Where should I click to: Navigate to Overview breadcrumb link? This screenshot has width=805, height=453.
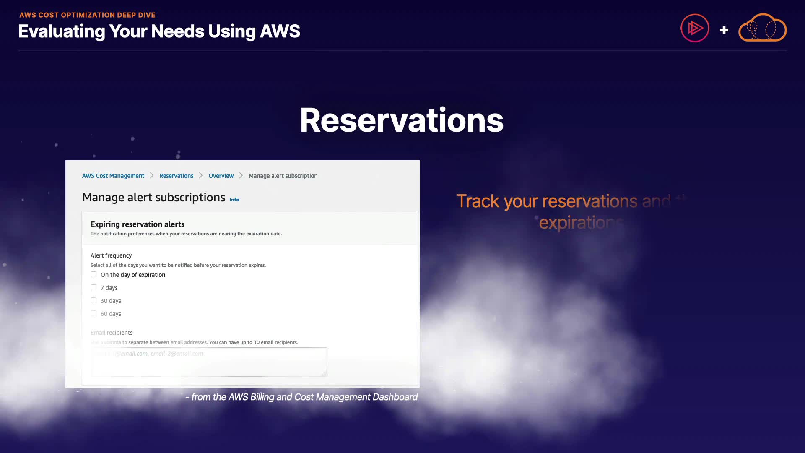point(221,176)
